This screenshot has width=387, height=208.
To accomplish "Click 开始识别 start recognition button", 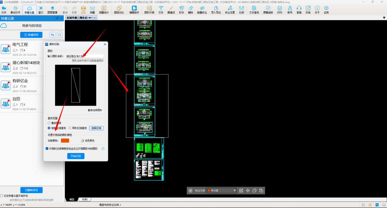I will tap(76, 156).
